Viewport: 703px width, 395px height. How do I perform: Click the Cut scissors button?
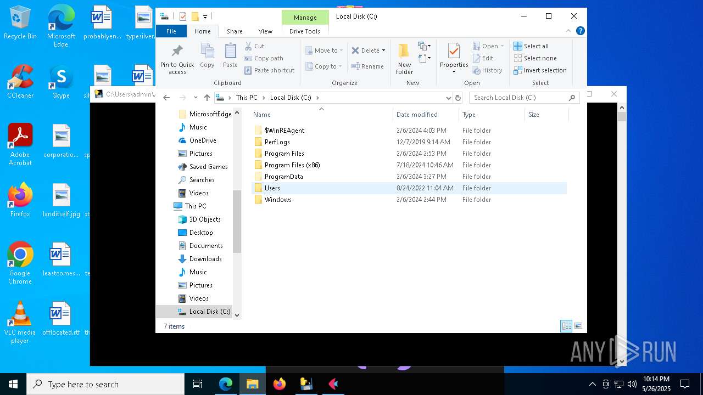point(255,46)
